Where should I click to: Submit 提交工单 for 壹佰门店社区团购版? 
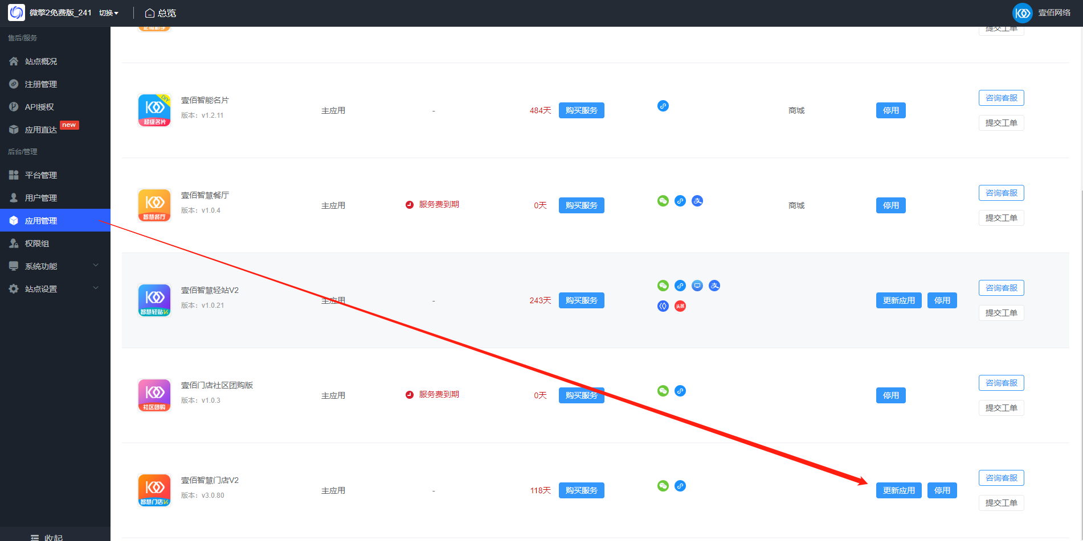pyautogui.click(x=1001, y=408)
